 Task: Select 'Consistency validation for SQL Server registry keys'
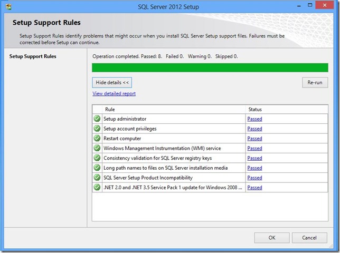[158, 158]
